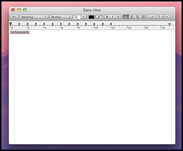This screenshot has height=151, width=183.
Task: Click the tab stop at ruler mark 10
Action: tap(94, 24)
